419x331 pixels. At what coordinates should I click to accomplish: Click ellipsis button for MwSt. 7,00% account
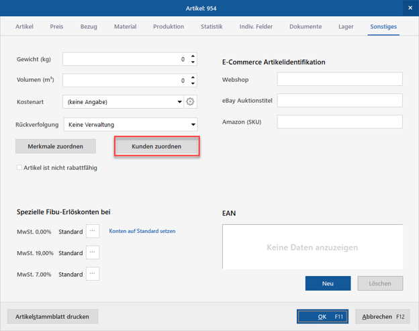click(93, 274)
